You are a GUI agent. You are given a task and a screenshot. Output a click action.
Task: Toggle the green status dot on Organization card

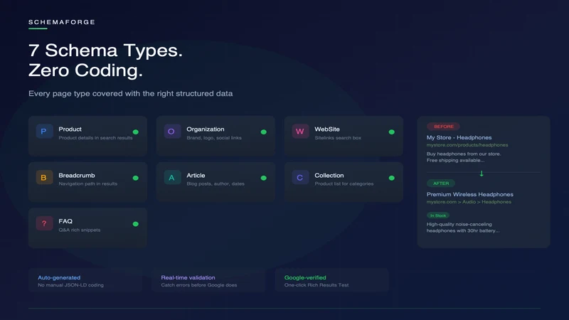tap(264, 132)
